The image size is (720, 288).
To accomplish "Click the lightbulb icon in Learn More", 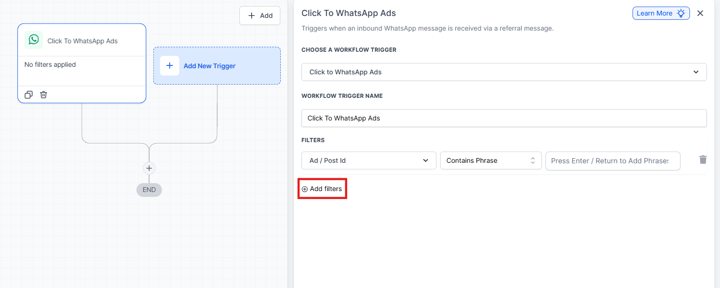I will [680, 13].
